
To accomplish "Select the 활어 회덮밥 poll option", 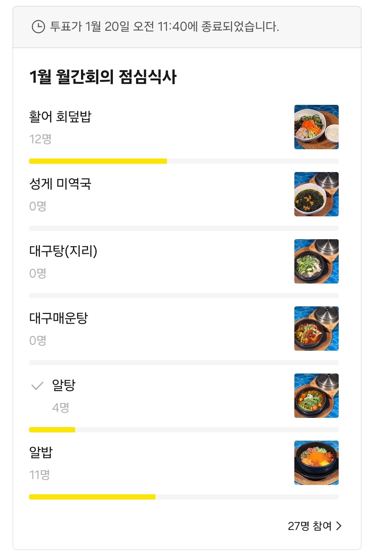I will coord(60,117).
